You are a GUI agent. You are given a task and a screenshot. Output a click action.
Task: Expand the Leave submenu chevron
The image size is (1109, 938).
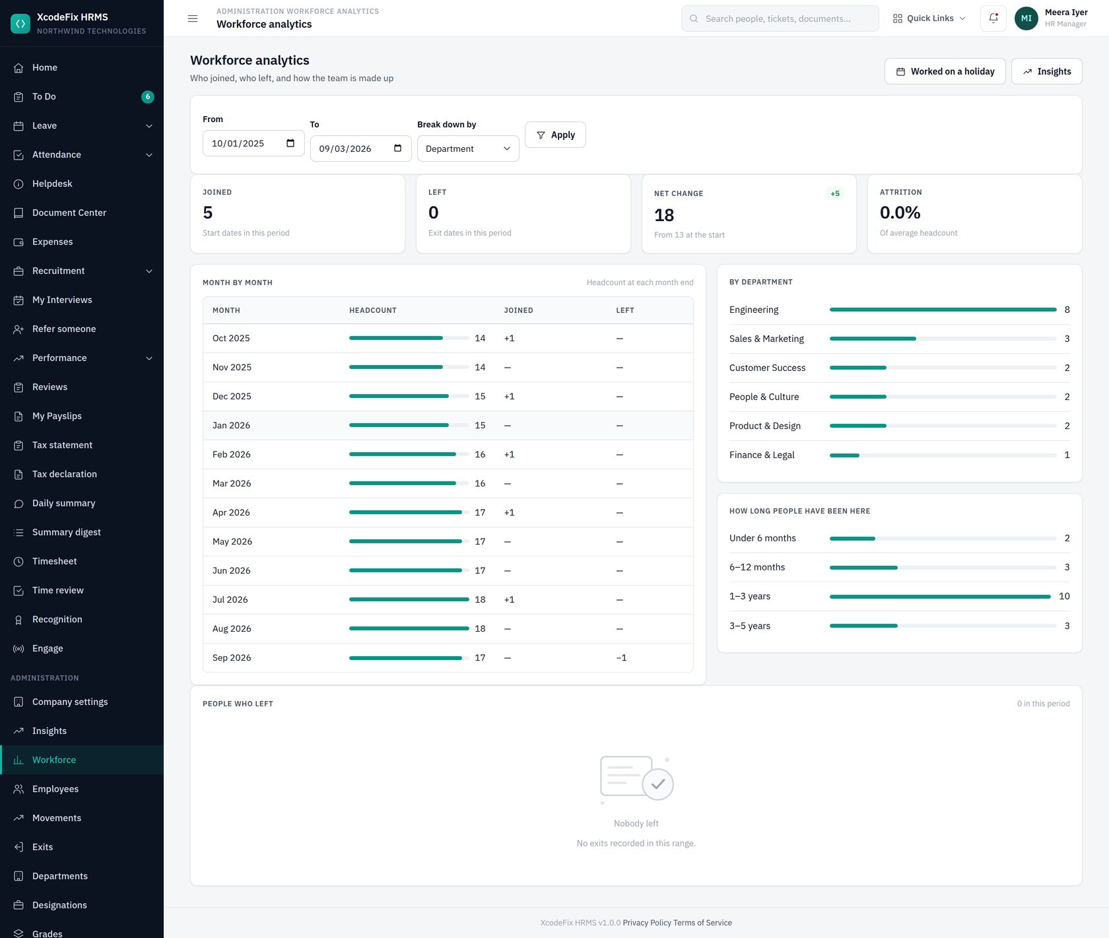(149, 125)
